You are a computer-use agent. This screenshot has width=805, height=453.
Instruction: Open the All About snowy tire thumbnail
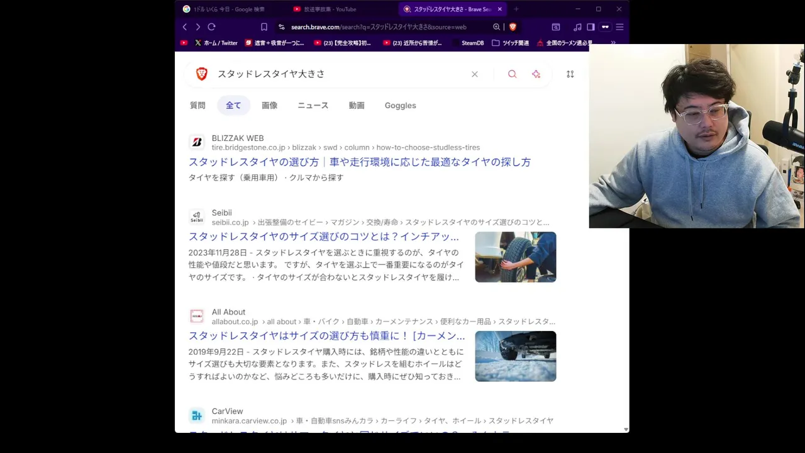point(516,356)
